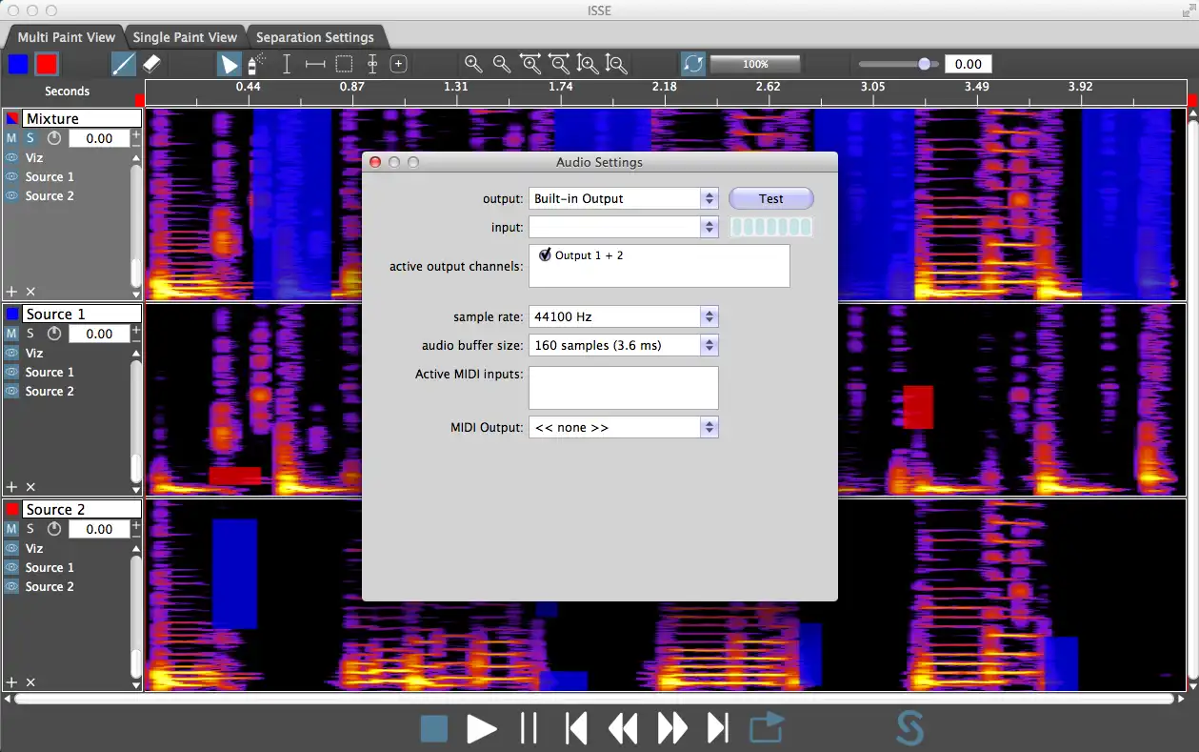Select the red color swatch
This screenshot has height=752, width=1199.
tap(47, 64)
